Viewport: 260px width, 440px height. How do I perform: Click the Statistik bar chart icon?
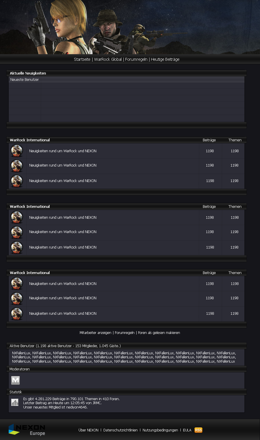15,402
